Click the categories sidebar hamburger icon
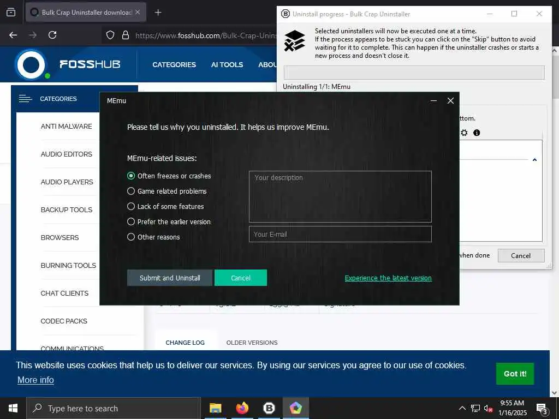Image resolution: width=559 pixels, height=419 pixels. tap(25, 99)
